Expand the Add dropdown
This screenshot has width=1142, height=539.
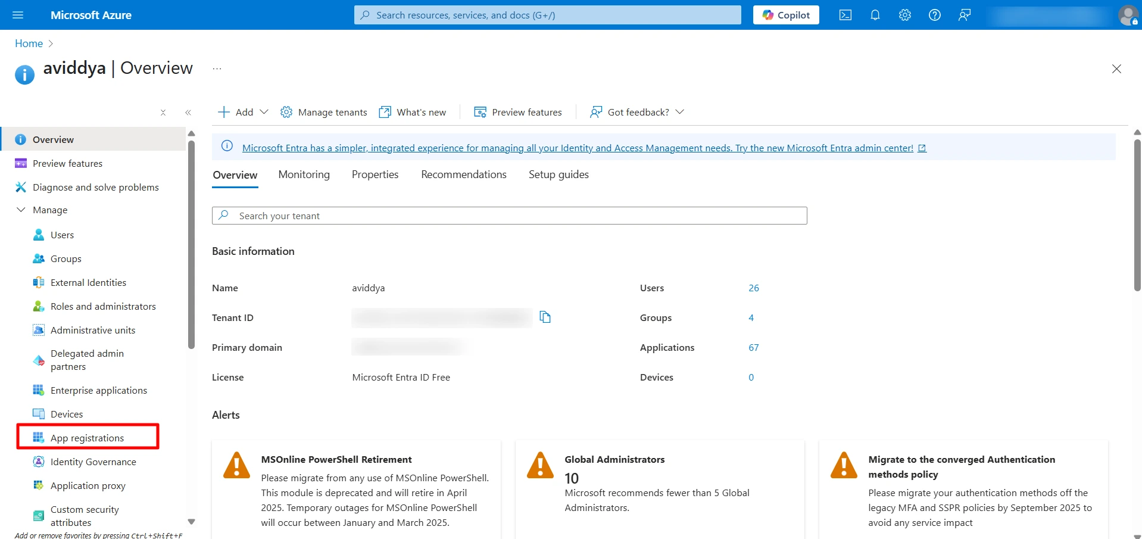(243, 112)
